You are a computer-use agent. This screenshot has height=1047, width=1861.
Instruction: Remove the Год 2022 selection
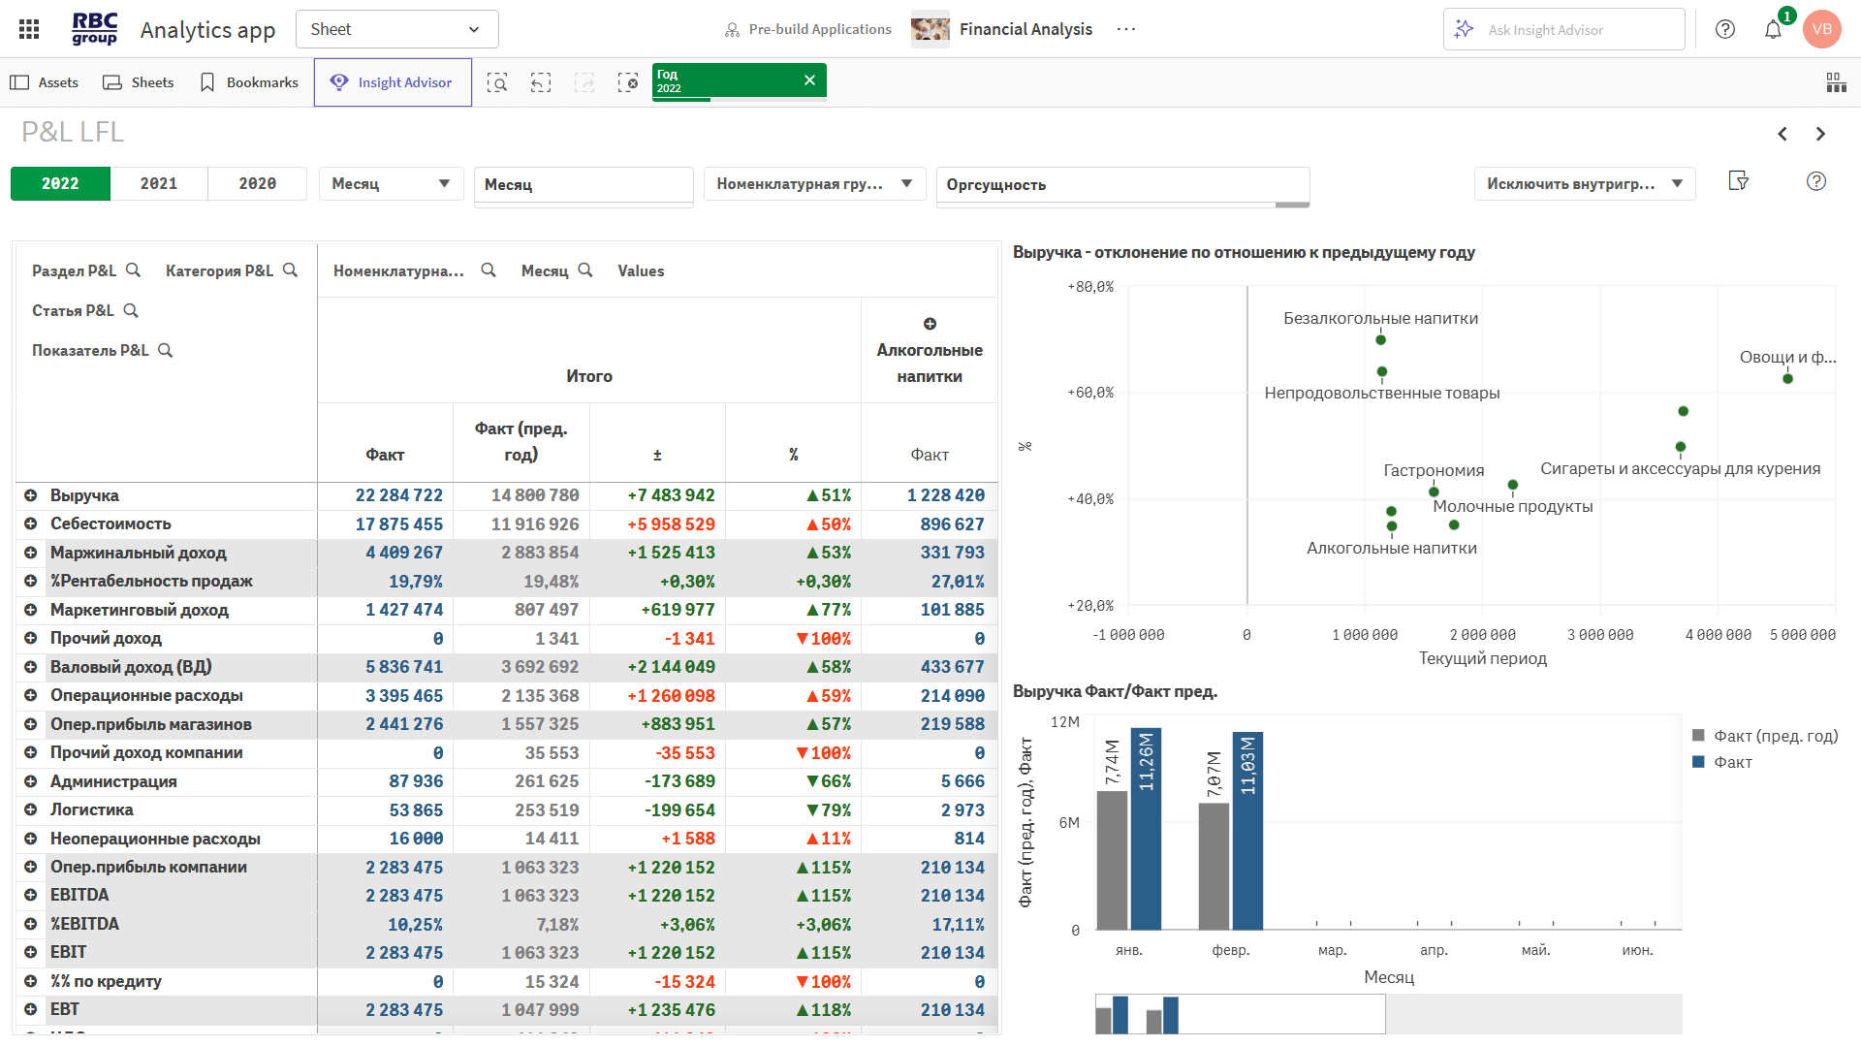pyautogui.click(x=809, y=80)
